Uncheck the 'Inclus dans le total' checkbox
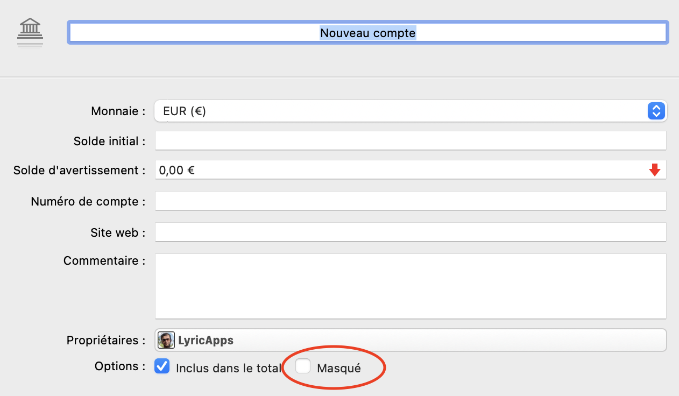The width and height of the screenshot is (679, 396). point(162,367)
